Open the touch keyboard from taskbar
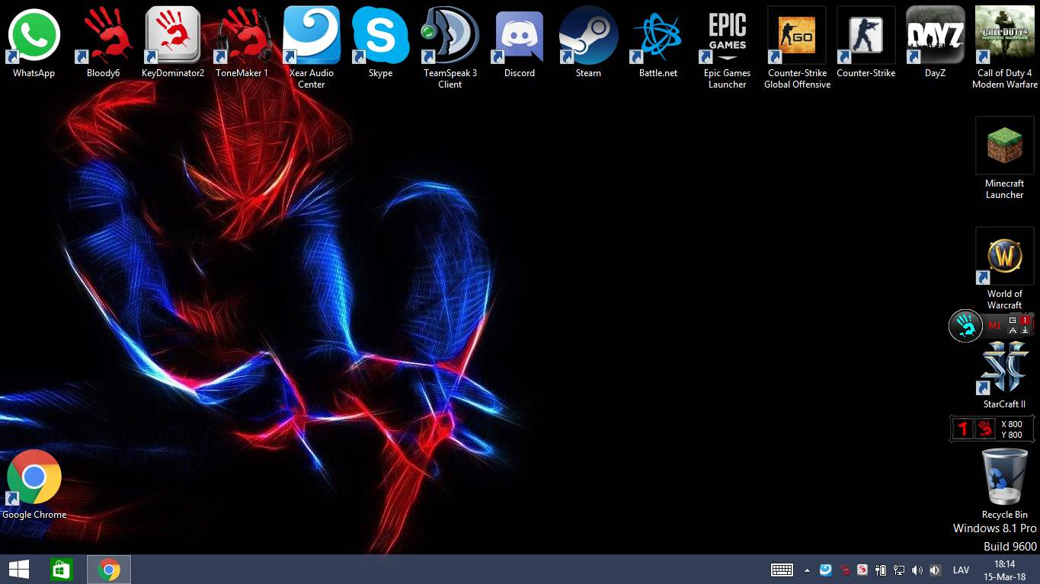The width and height of the screenshot is (1040, 584). [x=782, y=570]
